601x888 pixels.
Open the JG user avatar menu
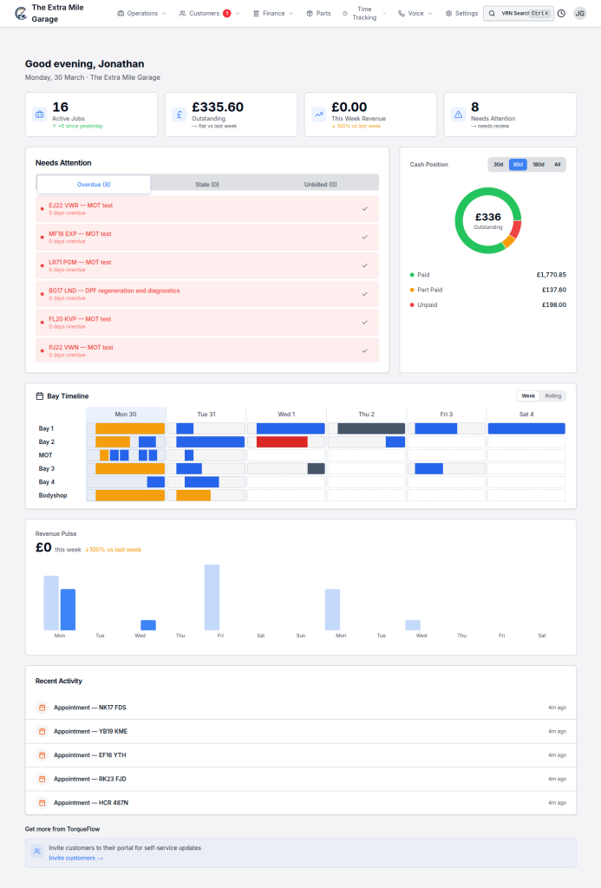[579, 14]
